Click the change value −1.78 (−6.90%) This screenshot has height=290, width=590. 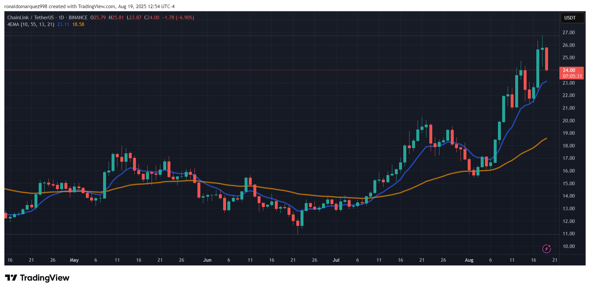pyautogui.click(x=178, y=18)
